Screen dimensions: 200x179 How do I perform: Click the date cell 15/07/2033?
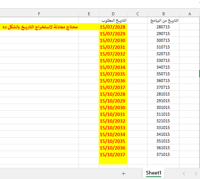click(113, 60)
